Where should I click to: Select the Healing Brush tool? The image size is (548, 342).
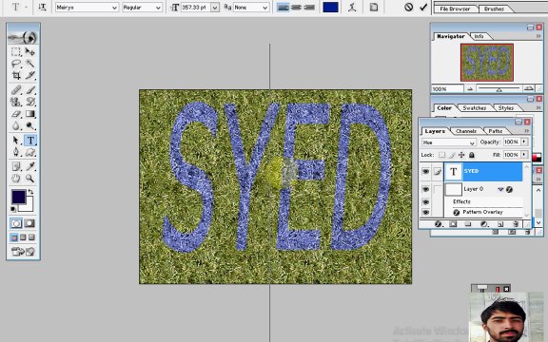[16, 90]
